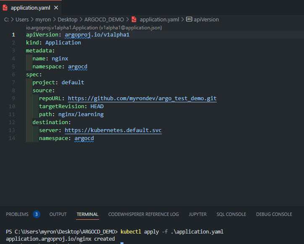Click the github.com repoURL link
304x244 pixels.
[x=142, y=99]
